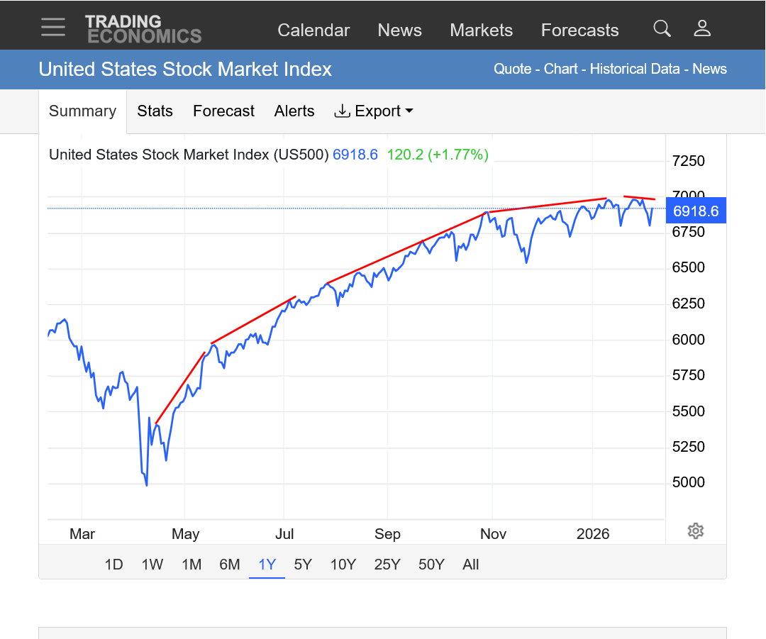Open the user account icon
The image size is (766, 639).
[702, 28]
